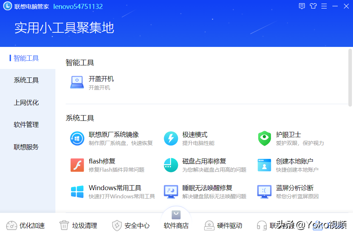Screen dimensions: 353x236
Task: Click description 帮您分析蓝屏原因
Action: tap(297, 196)
